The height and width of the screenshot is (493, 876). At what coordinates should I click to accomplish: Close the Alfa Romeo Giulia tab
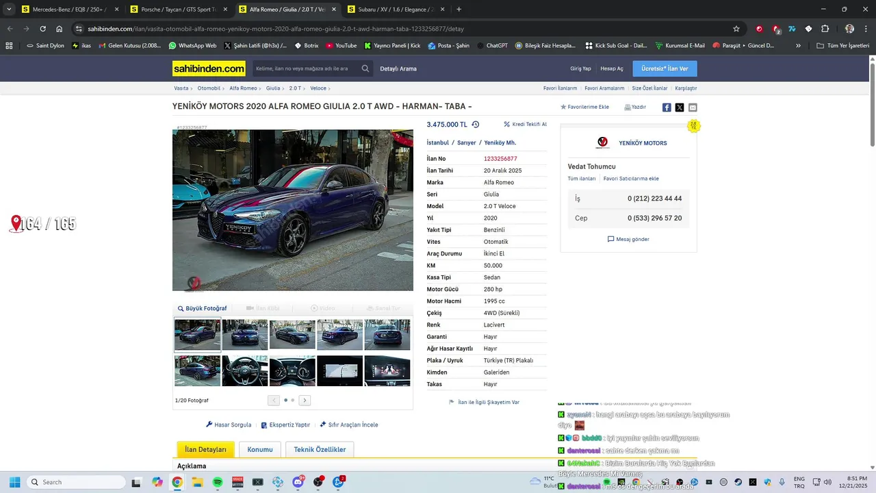click(x=334, y=10)
